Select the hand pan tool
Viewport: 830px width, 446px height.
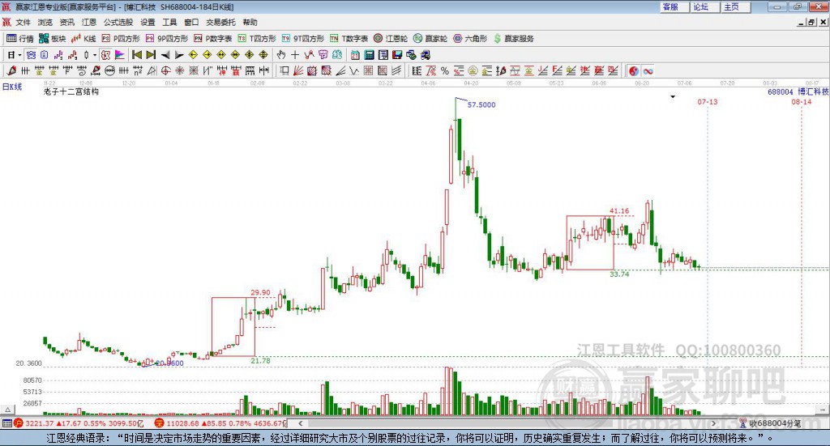point(280,55)
